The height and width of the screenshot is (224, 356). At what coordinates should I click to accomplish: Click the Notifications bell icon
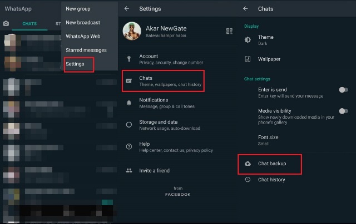pos(129,103)
